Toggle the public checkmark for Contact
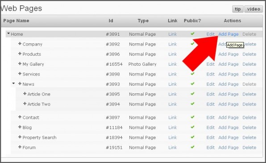266x163 pixels. tap(192, 117)
